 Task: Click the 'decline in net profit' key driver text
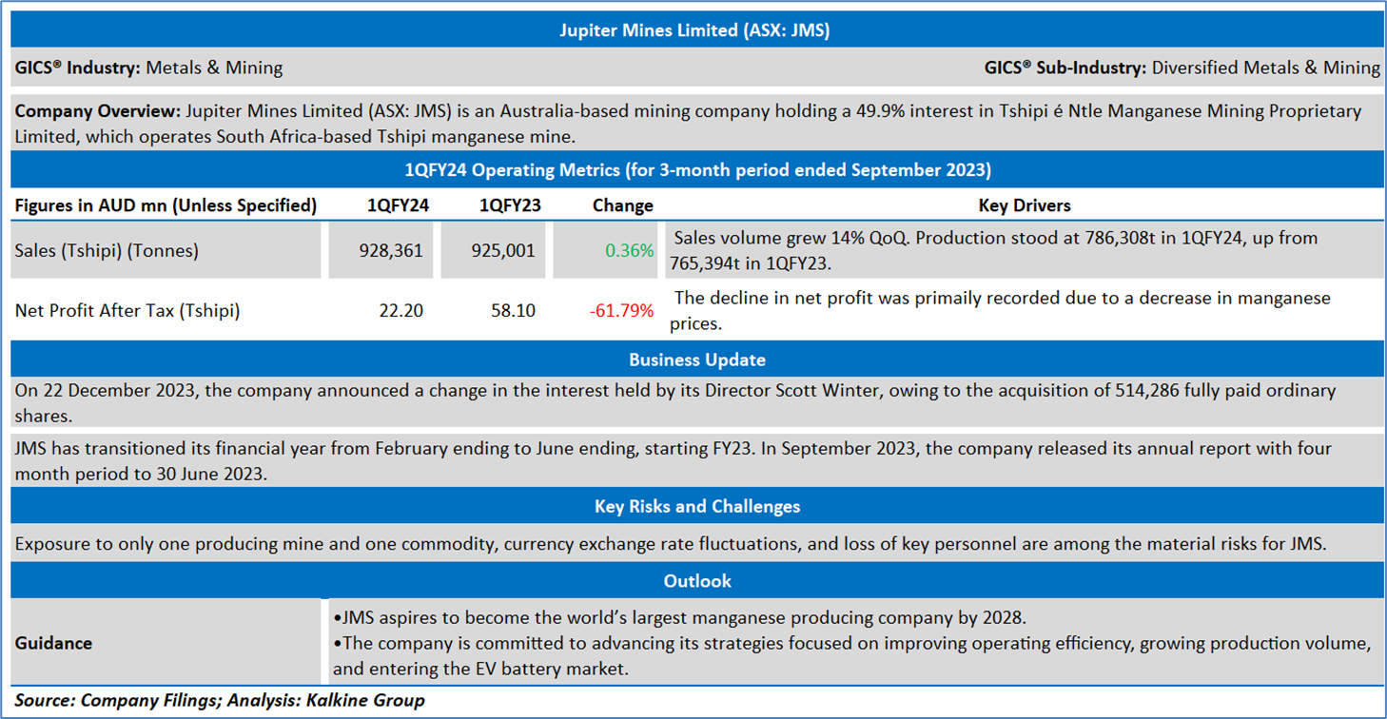click(x=1000, y=310)
